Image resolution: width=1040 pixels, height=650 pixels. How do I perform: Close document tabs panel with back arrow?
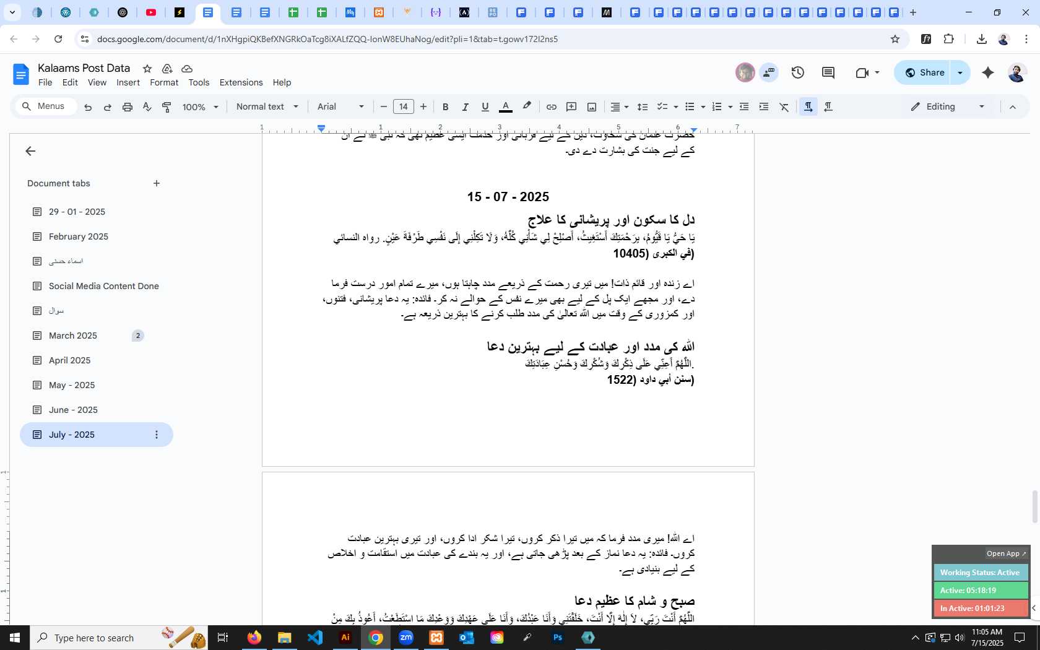click(30, 151)
